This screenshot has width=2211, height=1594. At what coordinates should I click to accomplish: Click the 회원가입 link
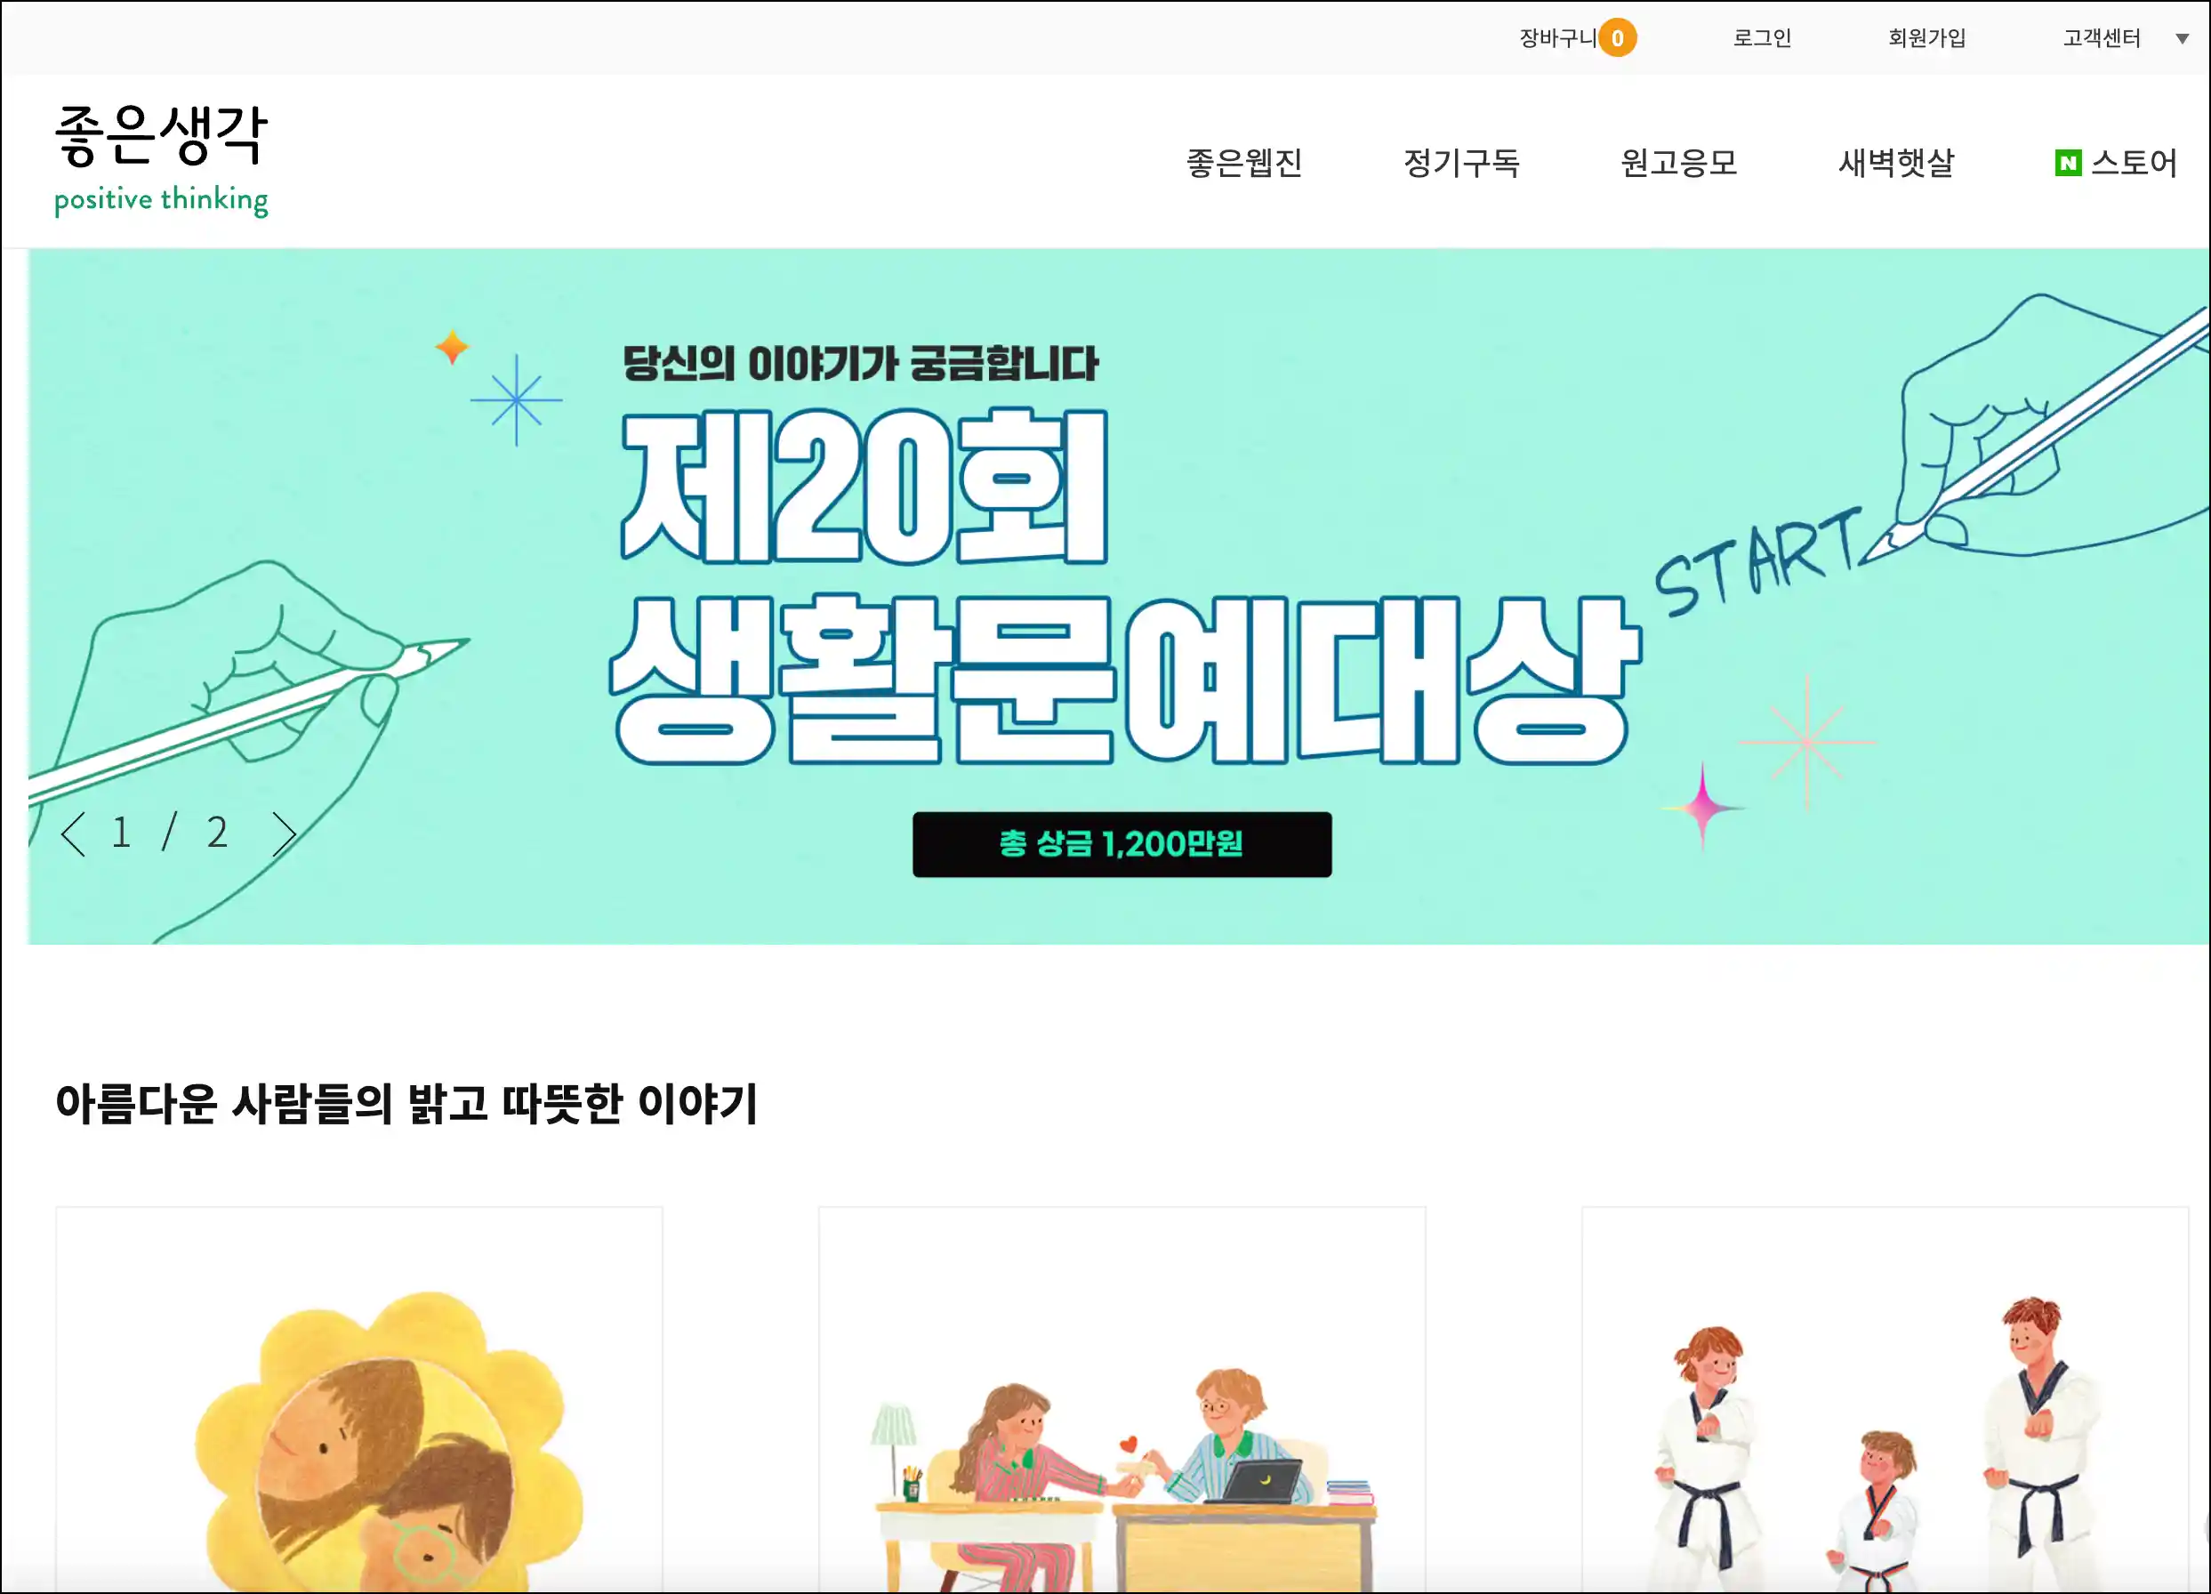(x=1926, y=38)
